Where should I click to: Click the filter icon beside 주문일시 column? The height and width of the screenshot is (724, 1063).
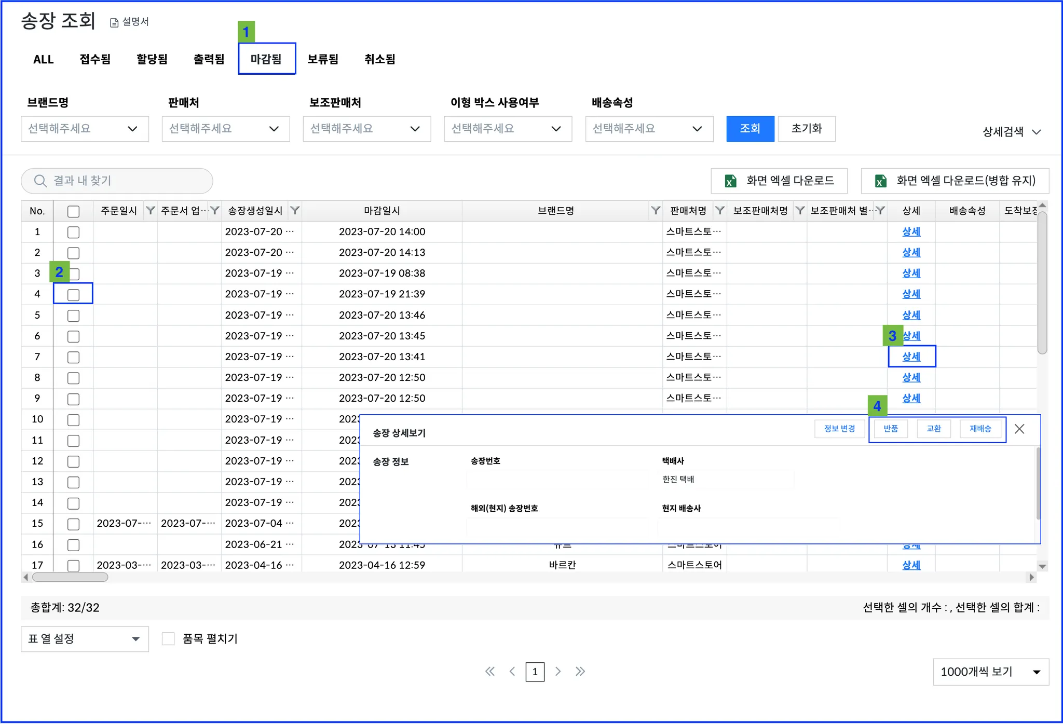150,210
